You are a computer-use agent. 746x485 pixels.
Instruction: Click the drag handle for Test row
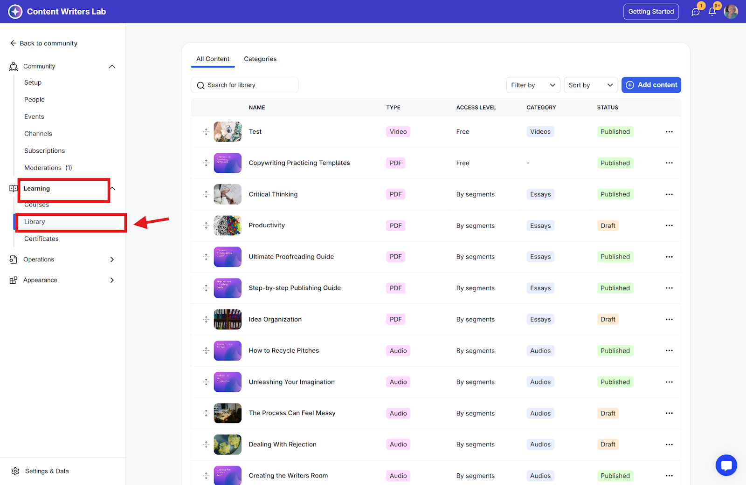point(206,132)
